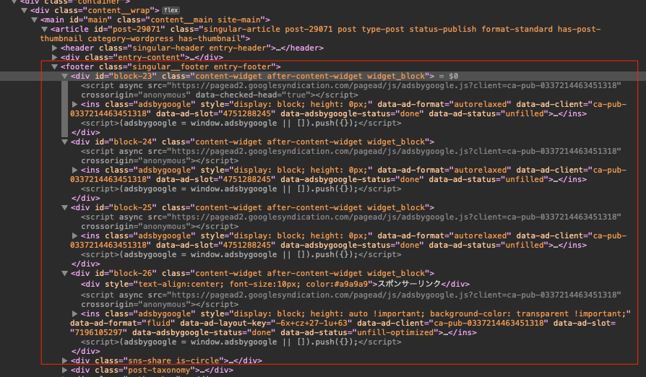
Task: Open googlesyndication script URL in block-24
Action: point(396,152)
